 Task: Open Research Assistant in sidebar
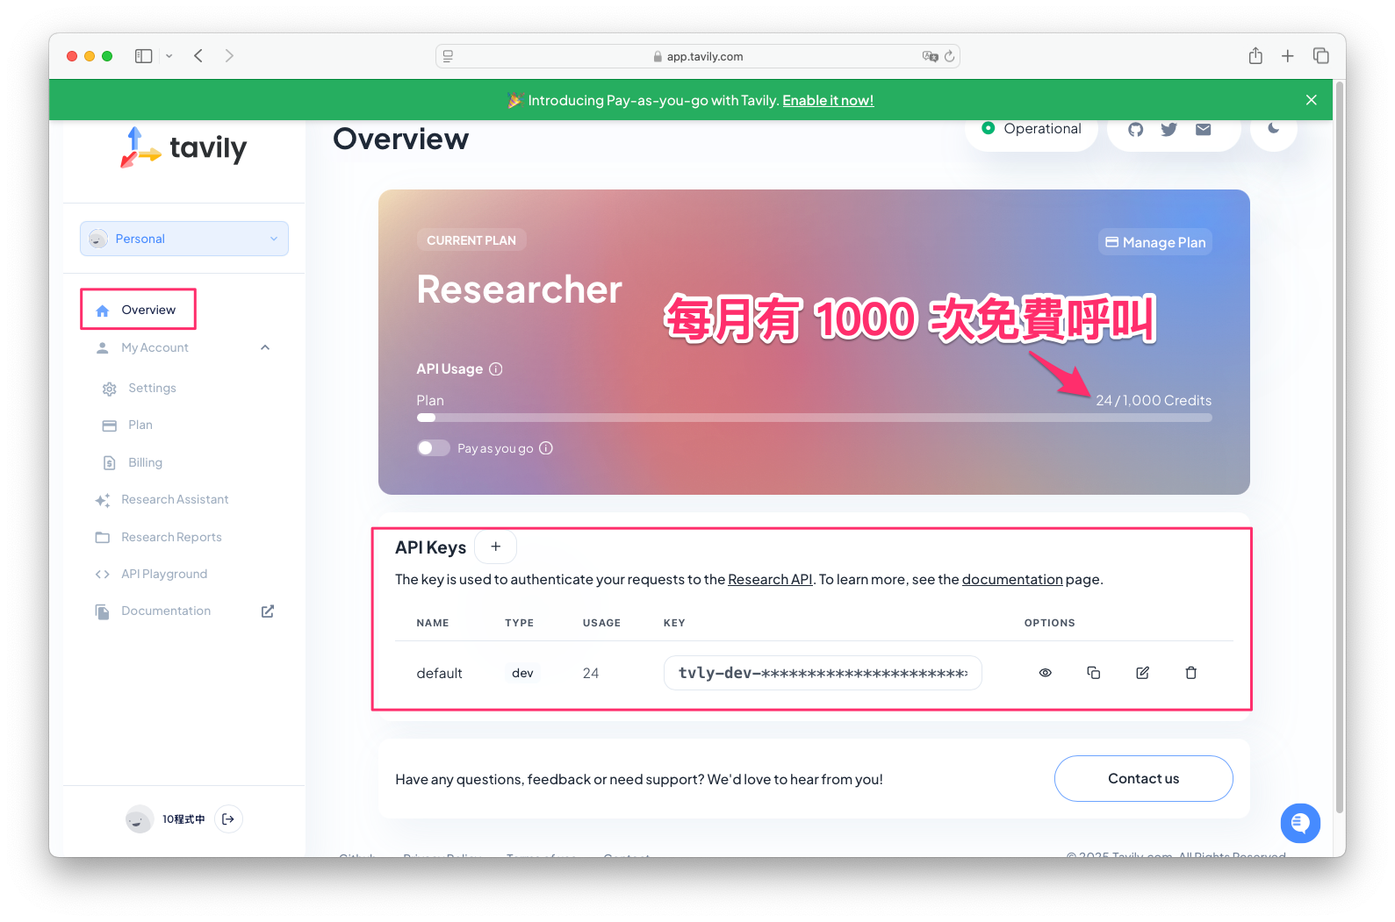(175, 499)
